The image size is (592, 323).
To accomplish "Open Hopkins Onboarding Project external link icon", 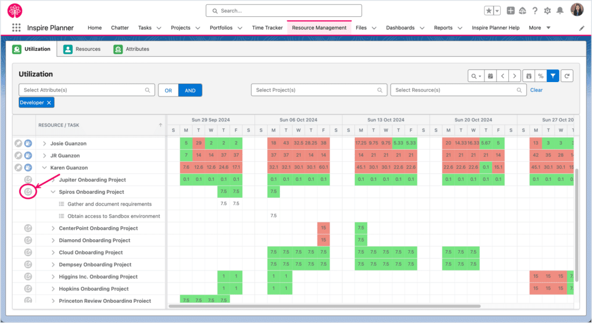I will coord(28,288).
